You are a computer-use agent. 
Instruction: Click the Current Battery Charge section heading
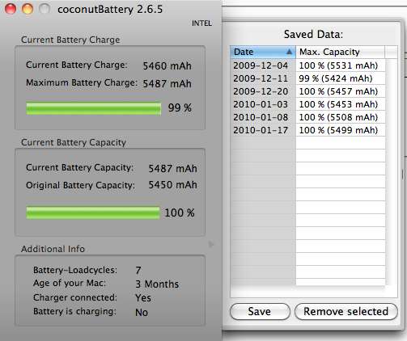70,40
